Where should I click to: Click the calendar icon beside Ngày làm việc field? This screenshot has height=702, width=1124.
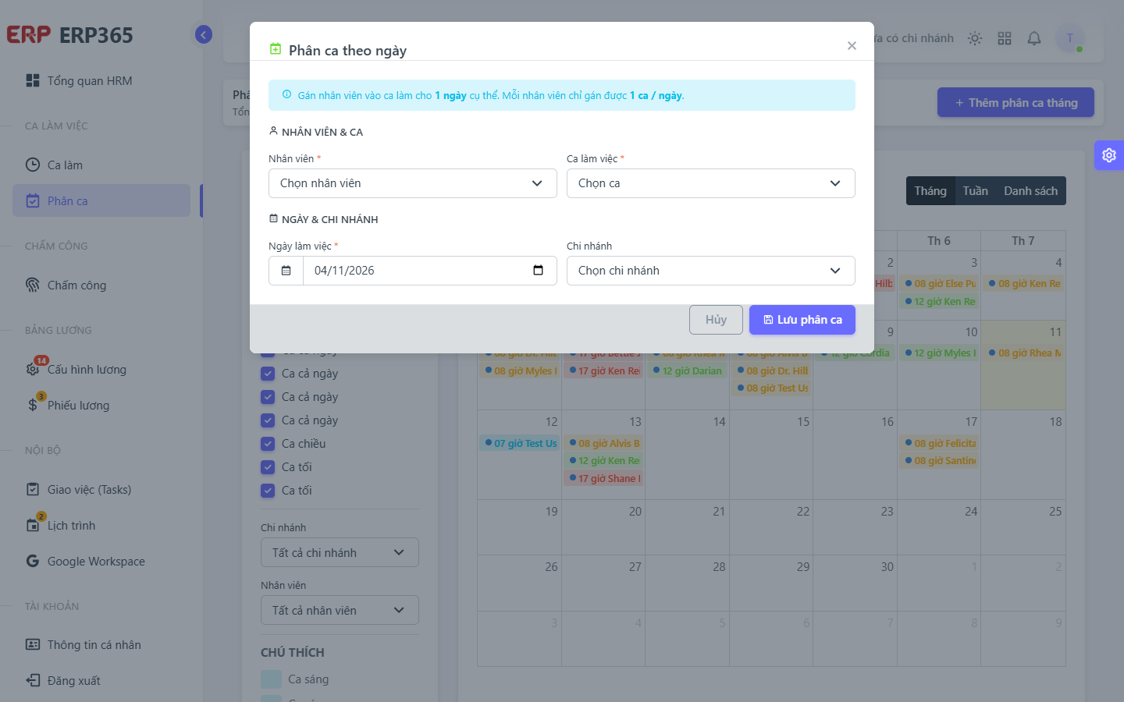pyautogui.click(x=286, y=271)
